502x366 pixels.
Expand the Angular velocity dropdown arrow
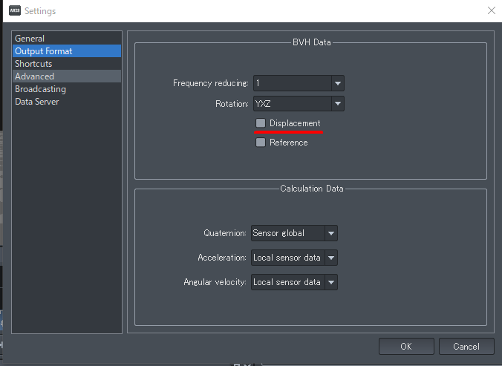click(331, 282)
